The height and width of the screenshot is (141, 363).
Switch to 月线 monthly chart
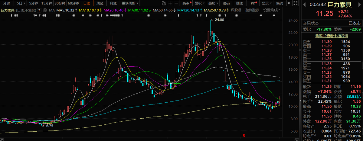(113, 3)
